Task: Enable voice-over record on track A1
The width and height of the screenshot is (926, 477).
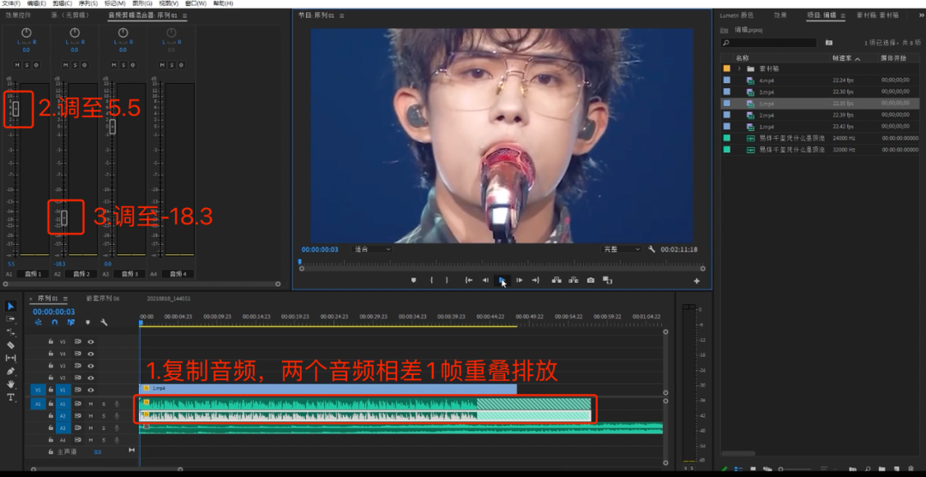Action: point(117,404)
